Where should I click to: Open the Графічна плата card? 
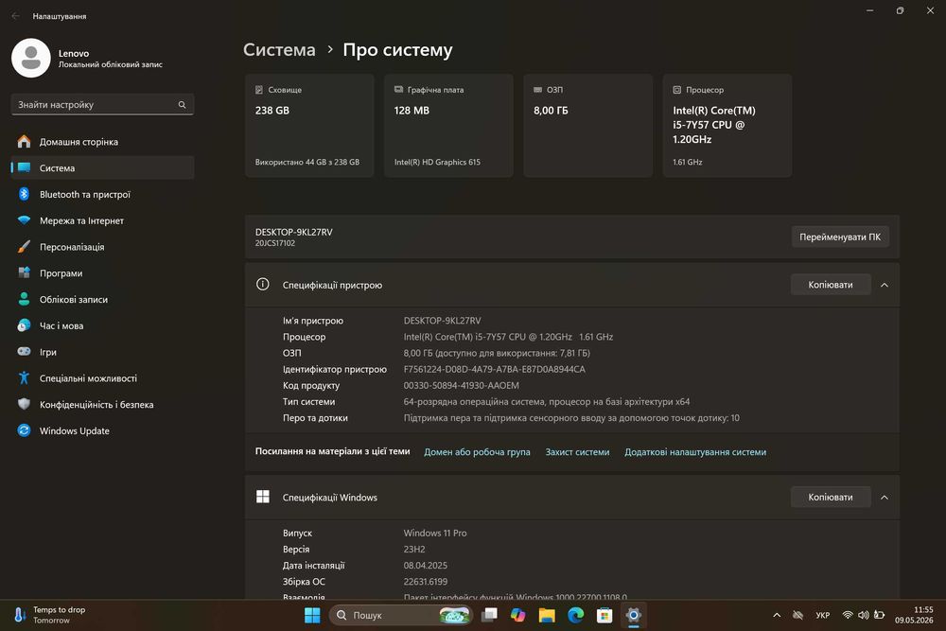448,126
